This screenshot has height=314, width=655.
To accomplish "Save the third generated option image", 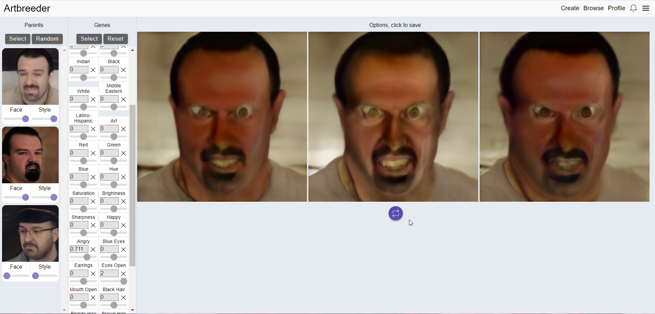I will pos(565,117).
